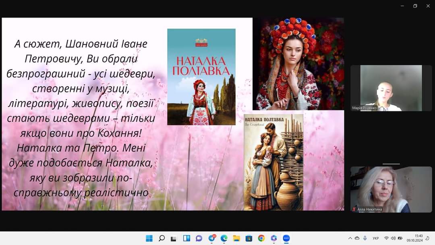
Task: Click the slide text 'якщо вони про Кохання!'
Action: (81, 133)
